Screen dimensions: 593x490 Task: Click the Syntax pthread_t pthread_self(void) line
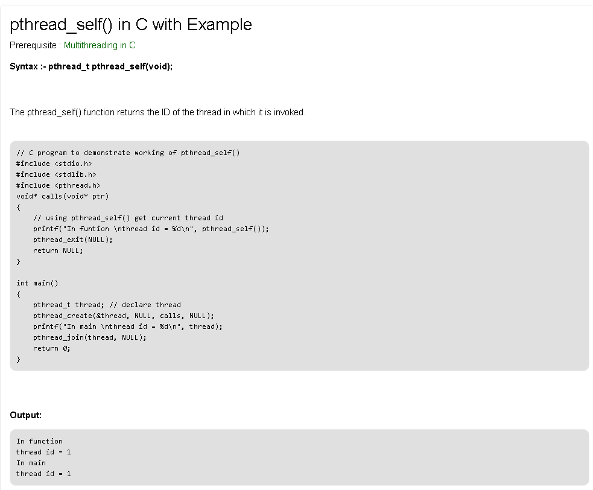(91, 66)
